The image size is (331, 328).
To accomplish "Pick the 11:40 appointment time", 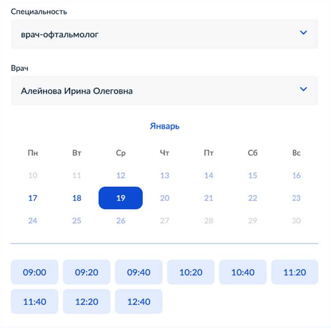I will (34, 302).
